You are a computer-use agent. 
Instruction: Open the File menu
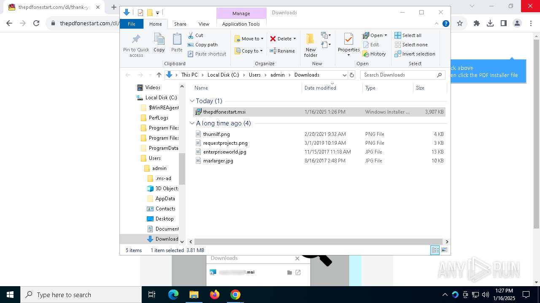(132, 24)
